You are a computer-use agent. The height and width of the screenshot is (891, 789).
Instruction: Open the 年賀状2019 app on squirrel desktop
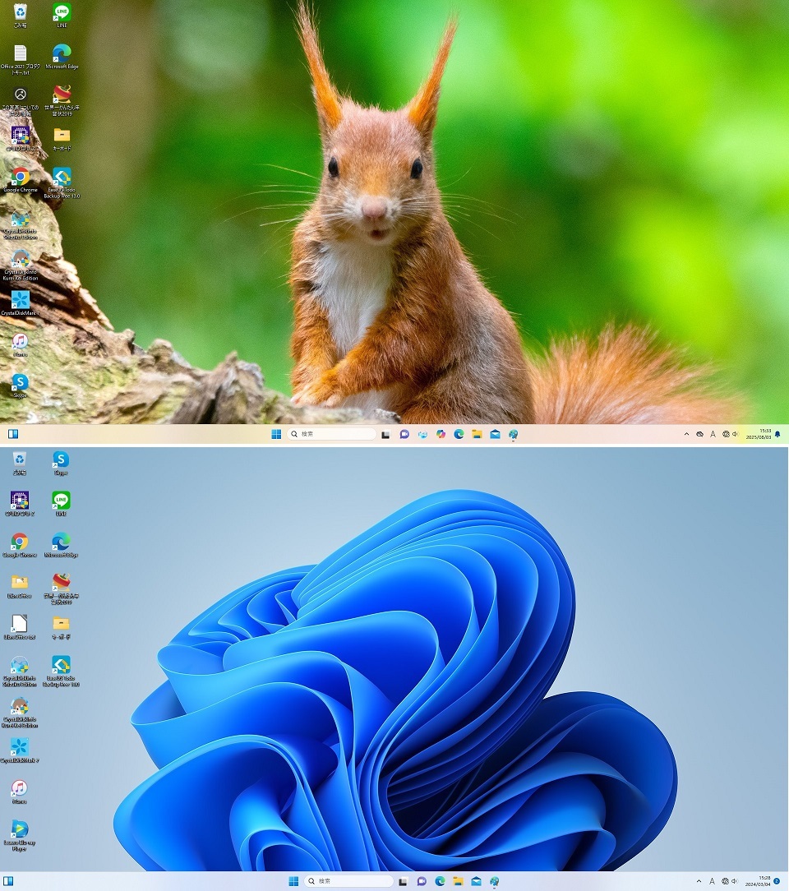pos(62,100)
